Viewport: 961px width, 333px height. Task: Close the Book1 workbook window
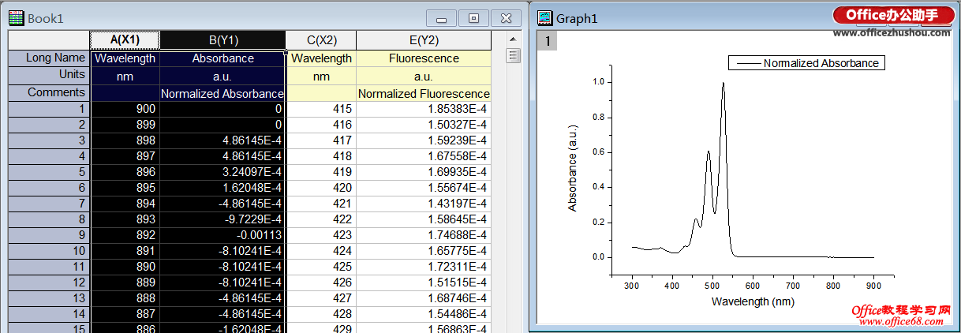(x=506, y=18)
